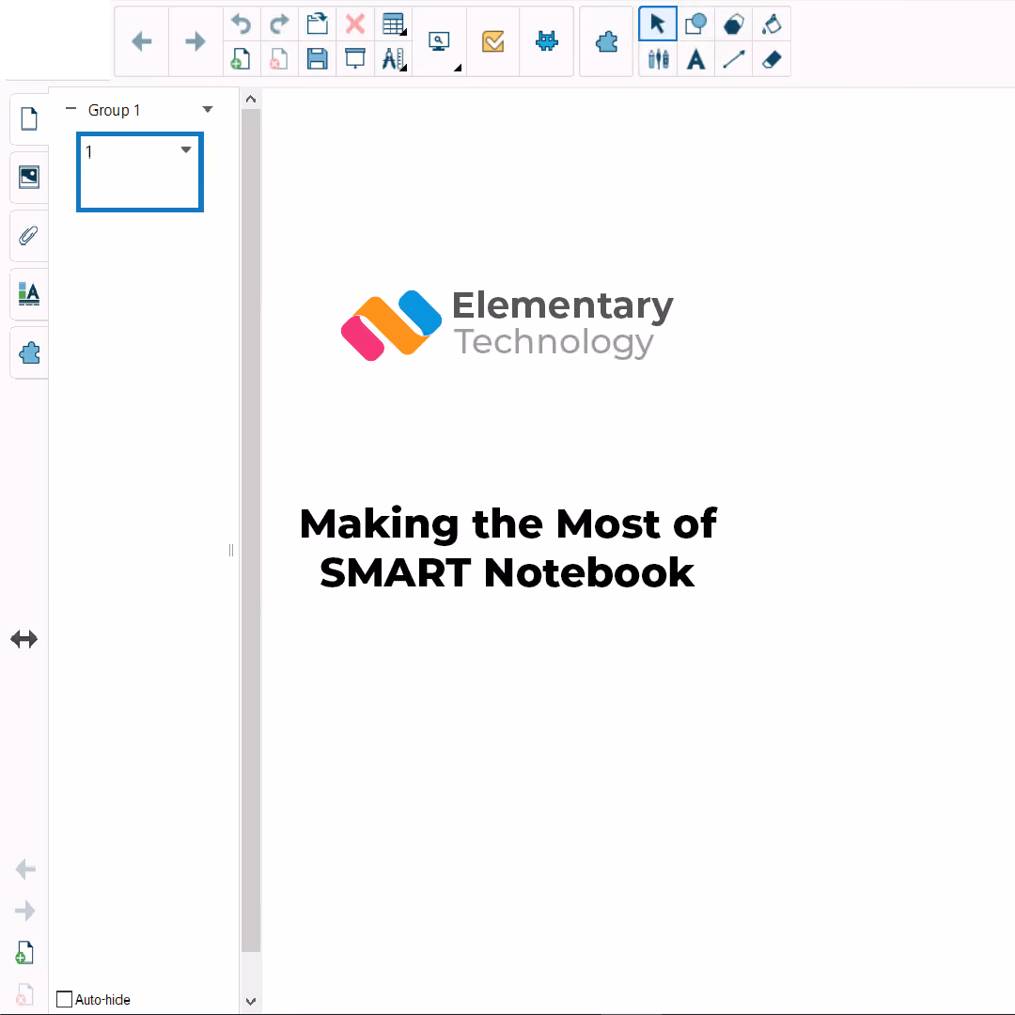This screenshot has height=1015, width=1015.
Task: Enable the Auto-hide checkbox
Action: click(64, 999)
